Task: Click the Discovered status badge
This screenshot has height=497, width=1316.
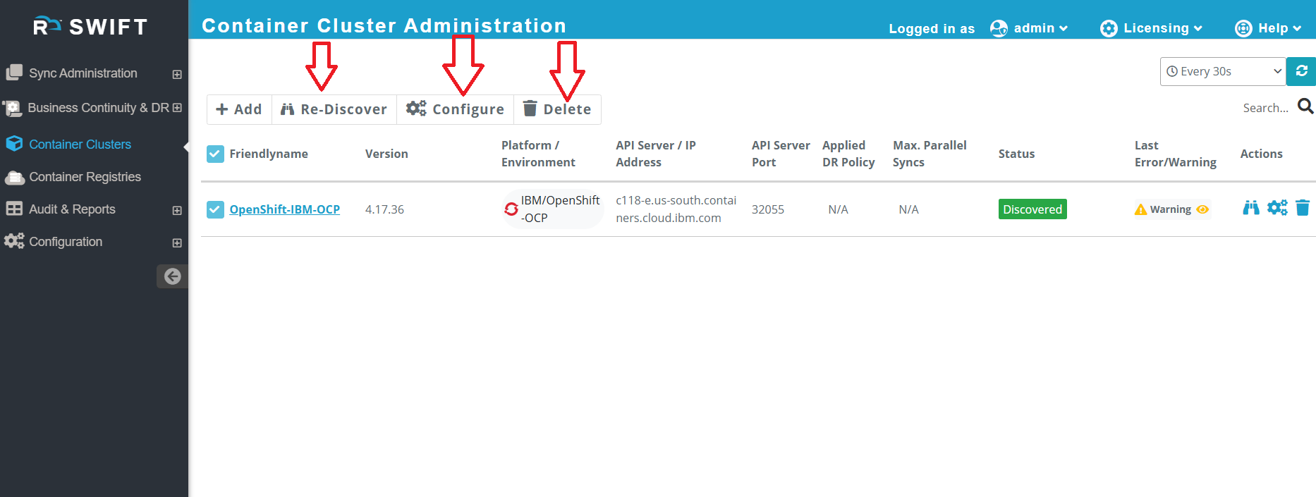Action: tap(1032, 209)
